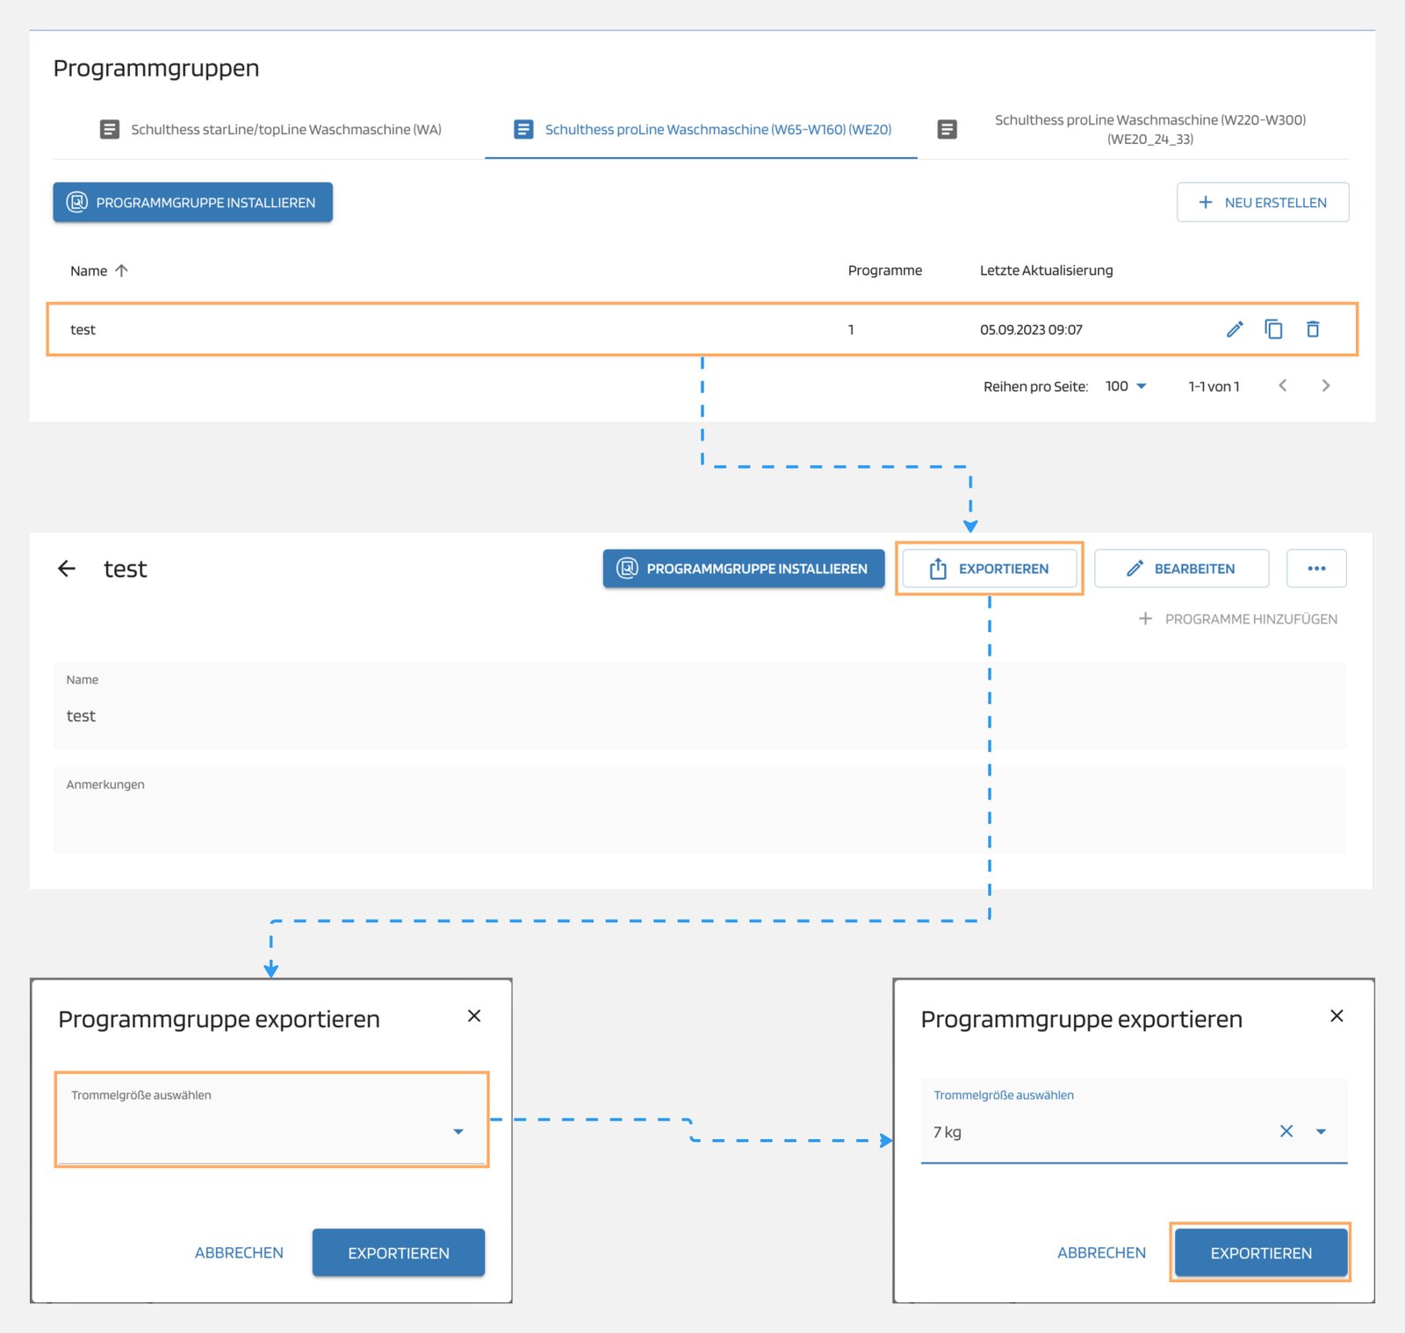1405x1333 pixels.
Task: Expand the empty Trommelgröße auswählen dropdown
Action: tap(458, 1131)
